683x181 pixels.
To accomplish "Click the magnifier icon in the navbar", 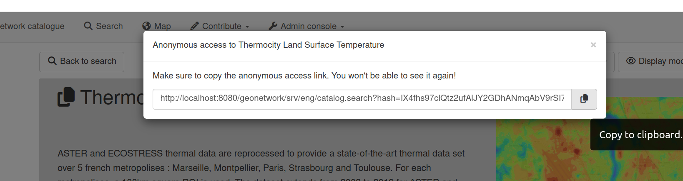I will 88,26.
